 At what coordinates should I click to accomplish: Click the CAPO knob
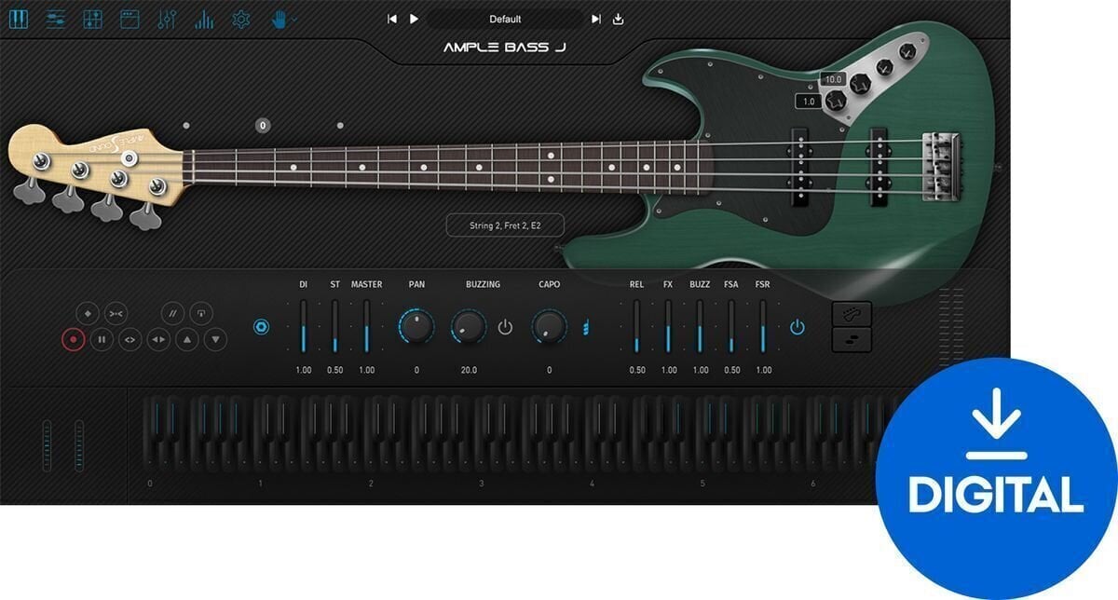(549, 326)
